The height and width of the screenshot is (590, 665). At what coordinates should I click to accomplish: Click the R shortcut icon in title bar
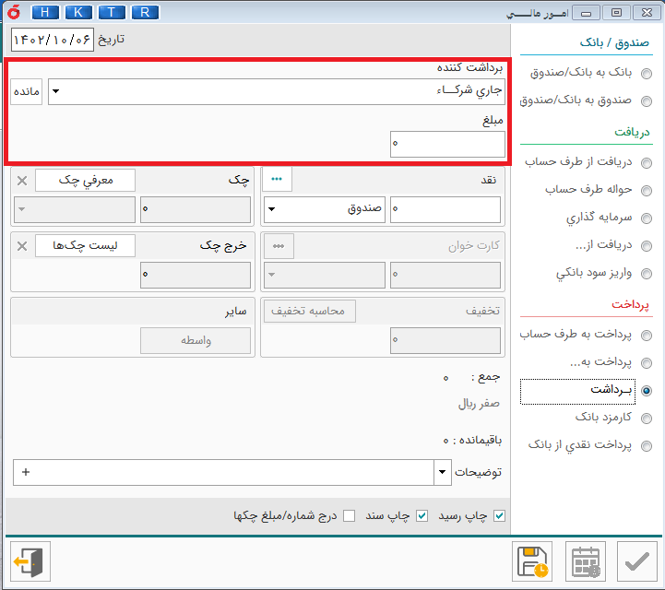tap(145, 12)
